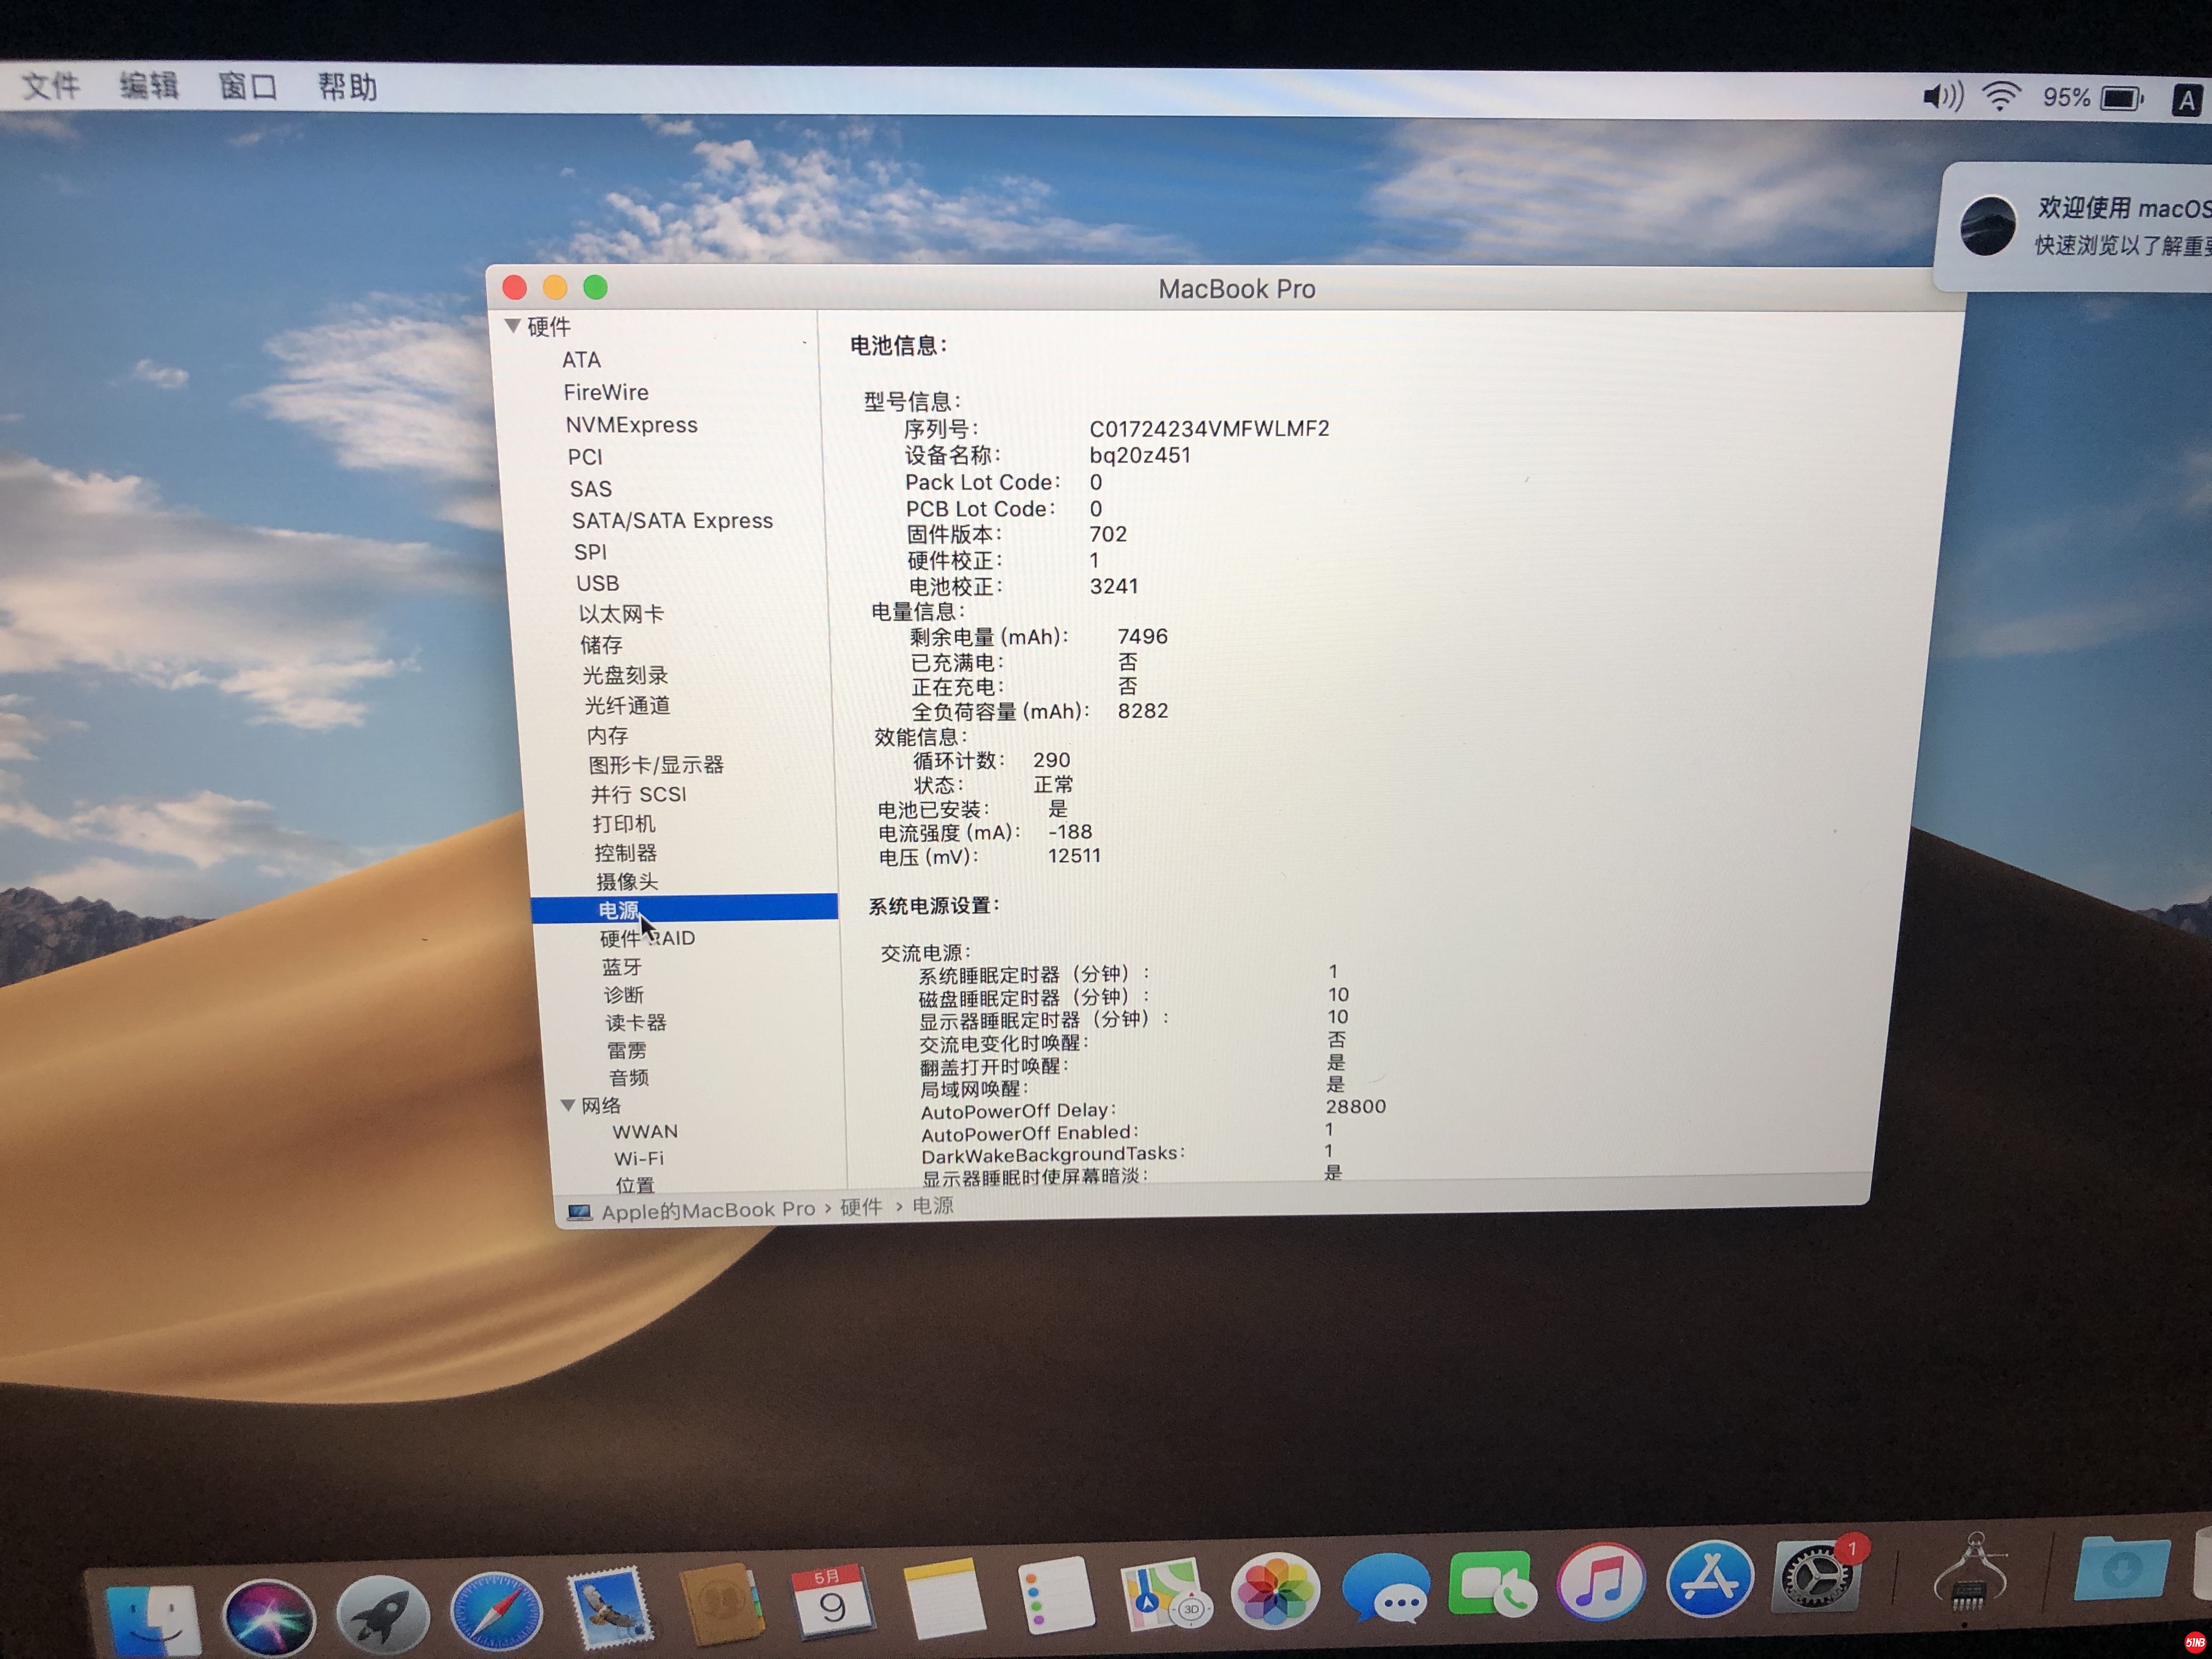The image size is (2212, 1659).
Task: Open the 文件 menu
Action: click(50, 86)
